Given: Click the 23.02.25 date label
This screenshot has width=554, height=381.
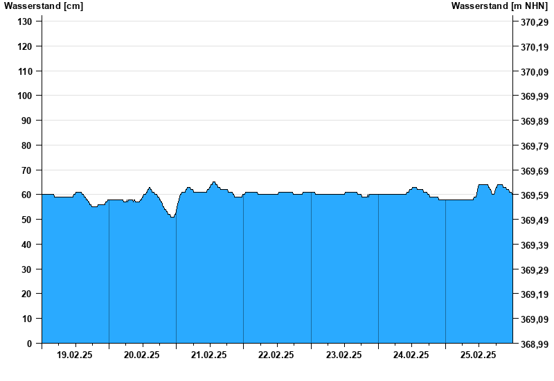Looking at the screenshot, I should click(x=343, y=355).
